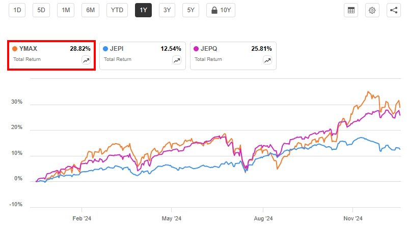Click the 0% y-axis label

18,179
